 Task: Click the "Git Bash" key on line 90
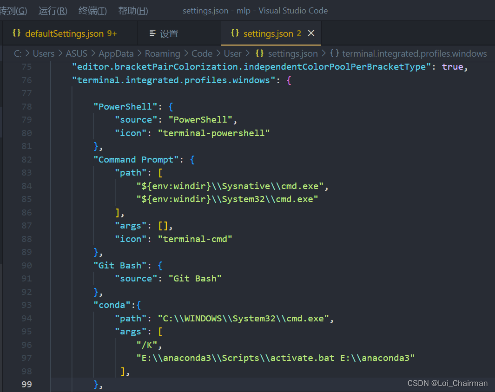(x=120, y=266)
